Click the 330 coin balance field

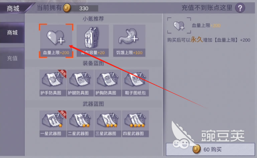point(85,8)
